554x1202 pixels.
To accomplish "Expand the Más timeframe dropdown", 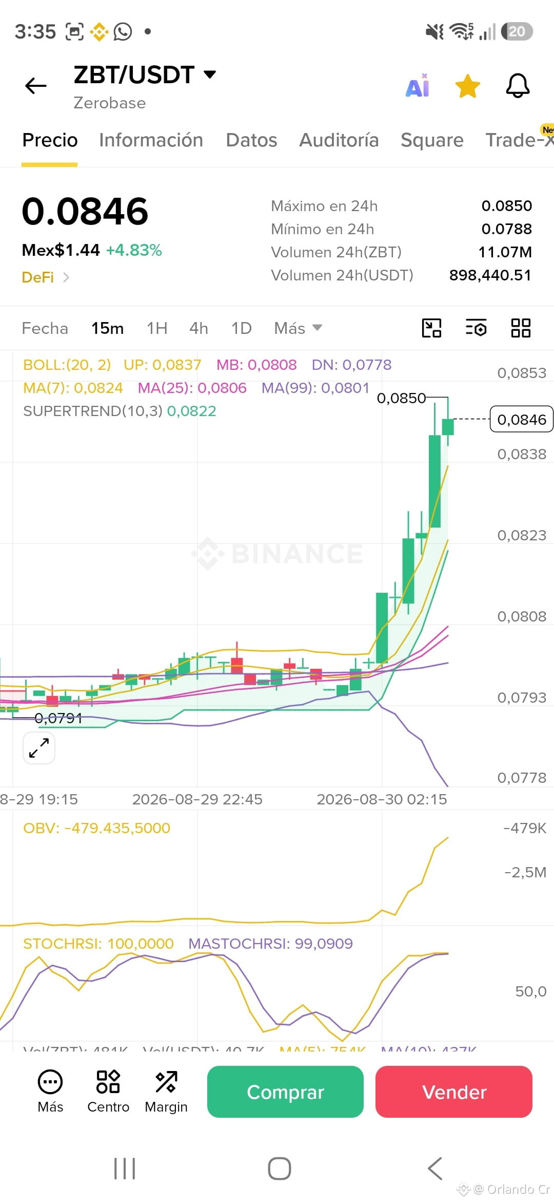I will (298, 328).
